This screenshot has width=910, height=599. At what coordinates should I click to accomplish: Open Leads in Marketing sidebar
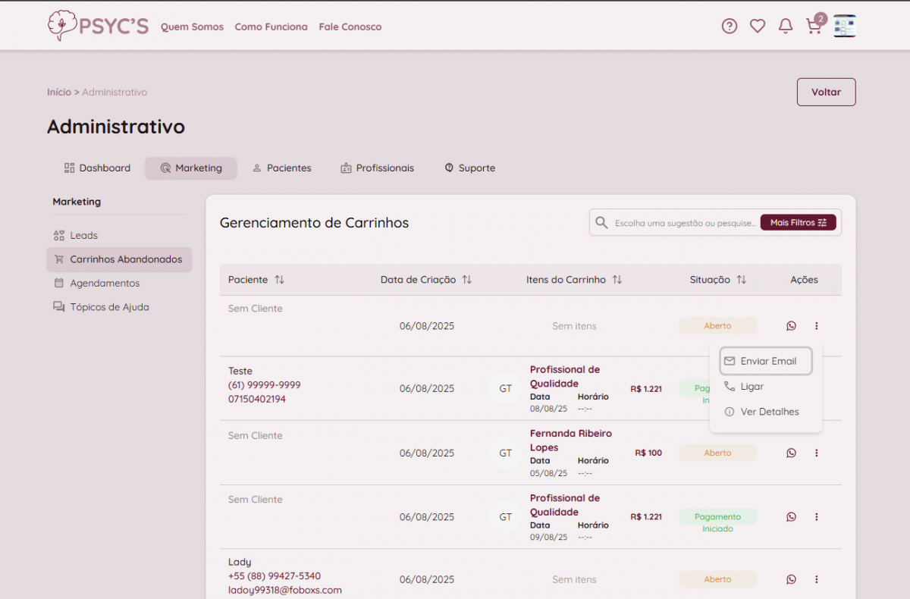point(83,236)
